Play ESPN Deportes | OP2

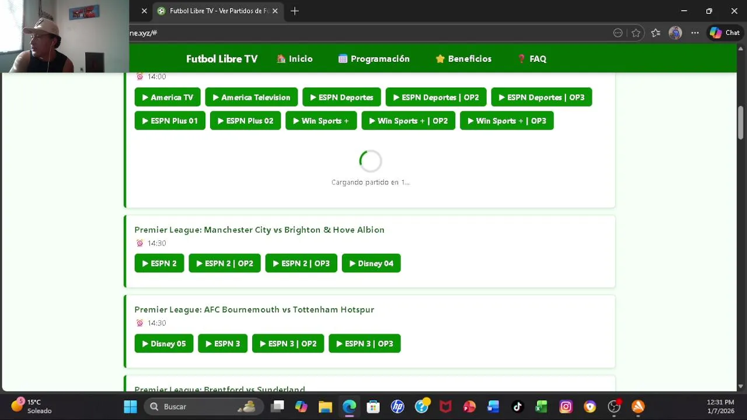pos(436,97)
